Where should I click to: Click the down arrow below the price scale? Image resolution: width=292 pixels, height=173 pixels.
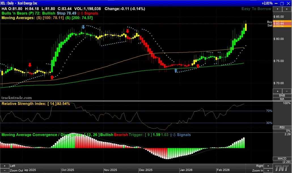pos(278,91)
